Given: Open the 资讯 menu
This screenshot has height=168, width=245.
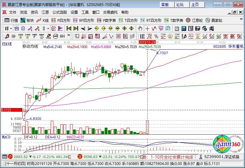Looking at the screenshot, I should point(34,12).
